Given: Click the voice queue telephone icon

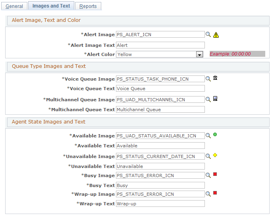Looking at the screenshot, I should [x=215, y=78].
